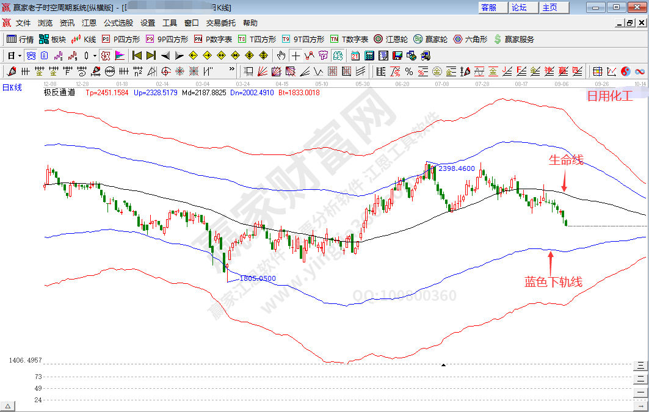Click the black triangle marker on the time axis
The image size is (649, 412).
point(443,365)
